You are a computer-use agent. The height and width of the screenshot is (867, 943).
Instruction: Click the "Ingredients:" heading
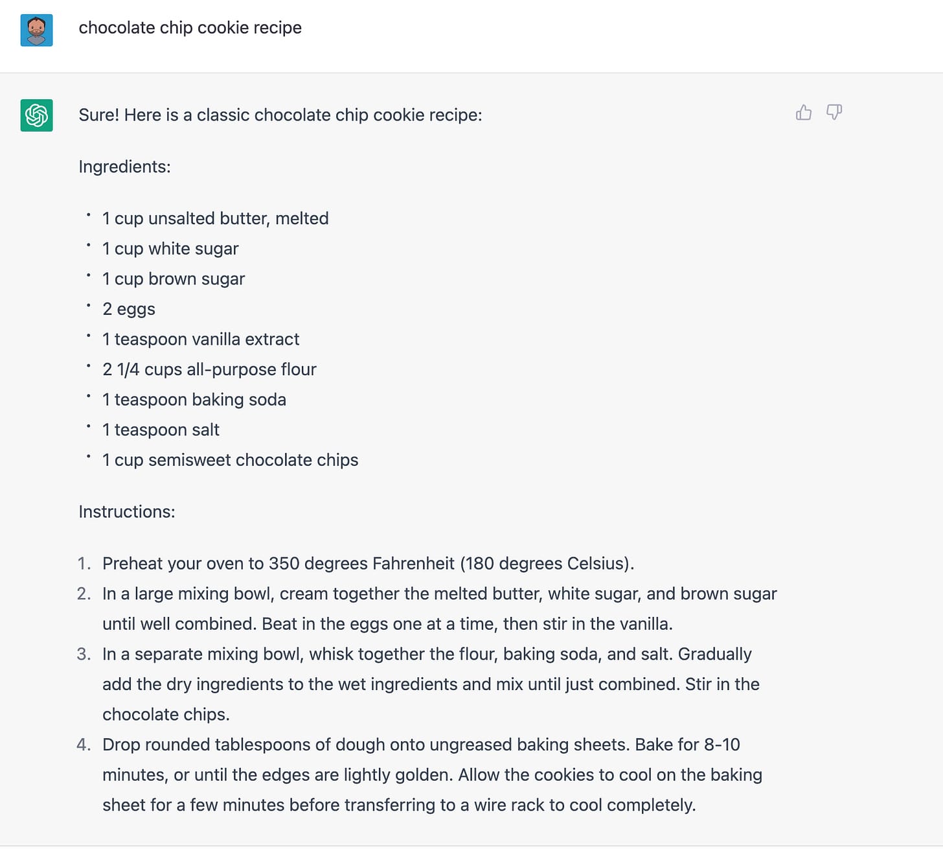(124, 167)
